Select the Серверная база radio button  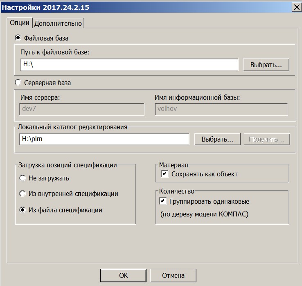[18, 83]
